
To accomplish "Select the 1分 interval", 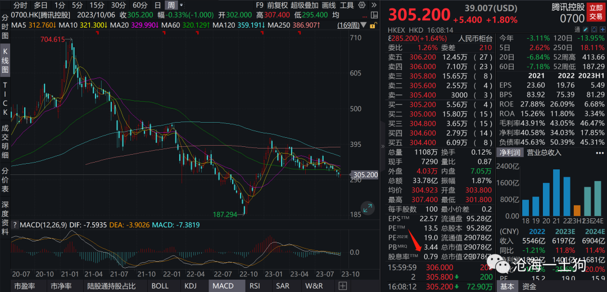I will pyautogui.click(x=60, y=6).
